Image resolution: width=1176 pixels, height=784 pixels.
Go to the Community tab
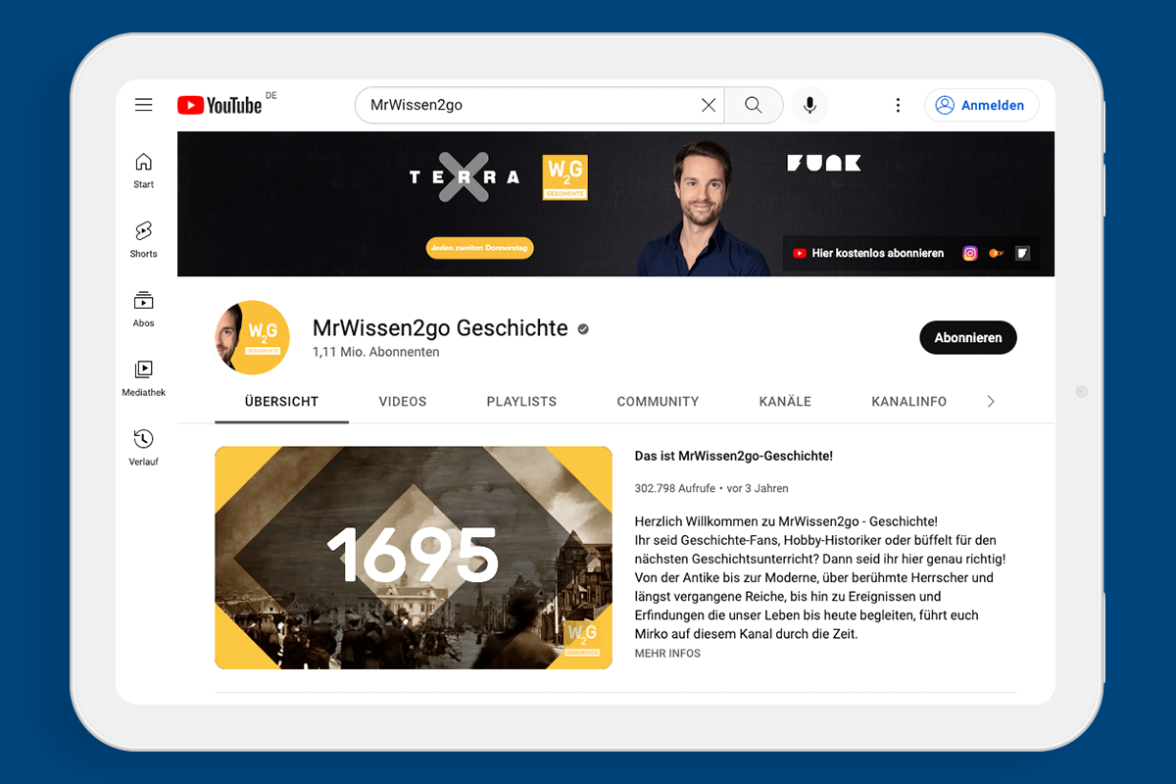point(658,402)
